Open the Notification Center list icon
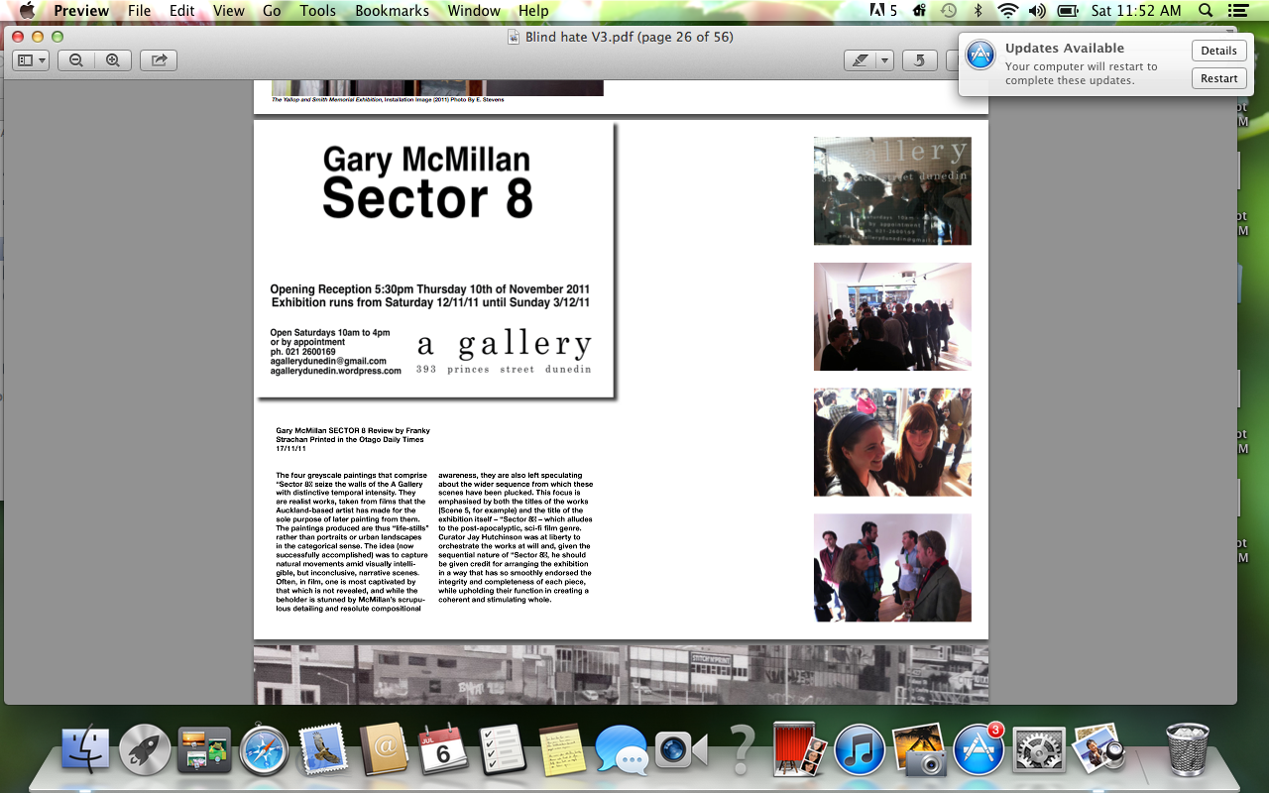The image size is (1269, 793). (1237, 11)
